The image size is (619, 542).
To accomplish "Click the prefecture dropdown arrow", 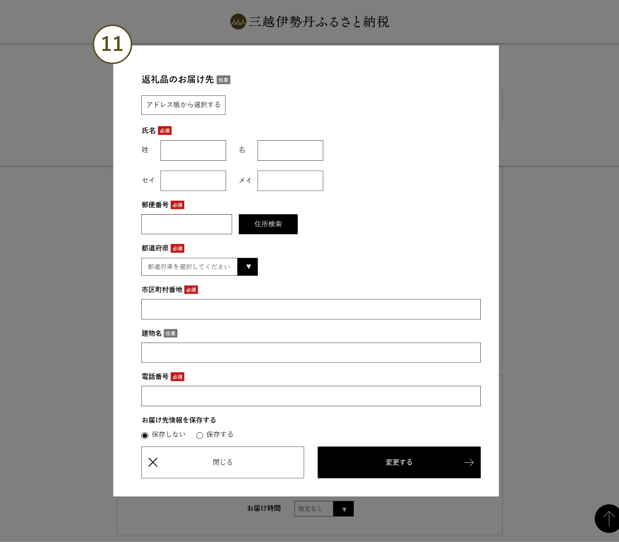I will click(248, 267).
